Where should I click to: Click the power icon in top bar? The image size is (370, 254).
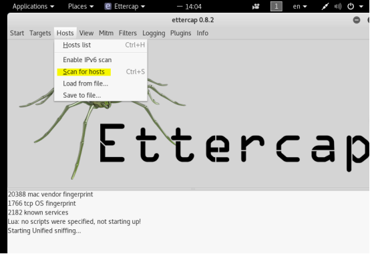tap(351, 7)
